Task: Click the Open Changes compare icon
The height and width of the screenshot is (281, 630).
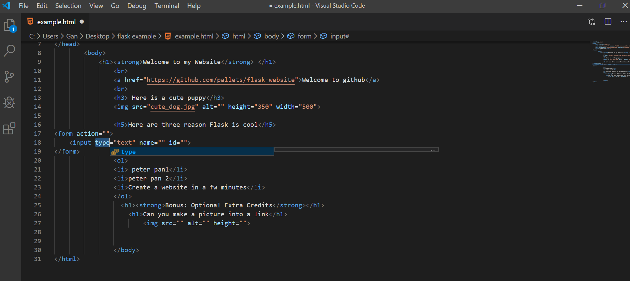Action: coord(592,22)
